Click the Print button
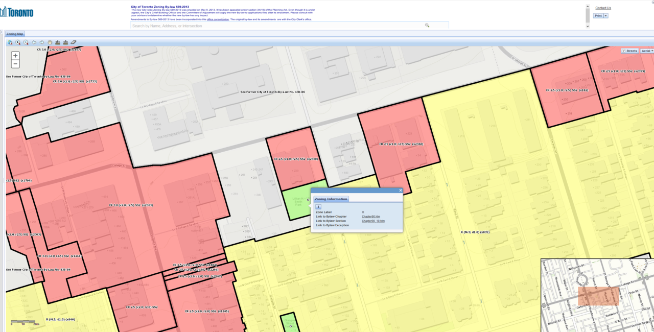 tap(598, 16)
